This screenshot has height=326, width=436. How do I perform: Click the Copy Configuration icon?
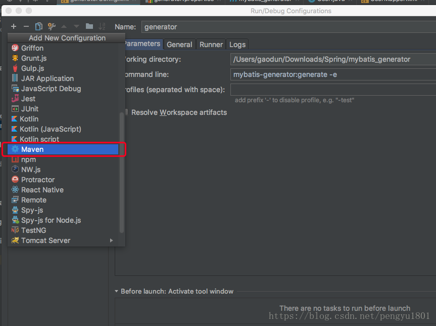pos(39,26)
